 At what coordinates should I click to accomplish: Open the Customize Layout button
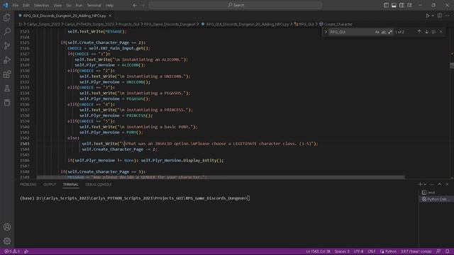(409, 5)
